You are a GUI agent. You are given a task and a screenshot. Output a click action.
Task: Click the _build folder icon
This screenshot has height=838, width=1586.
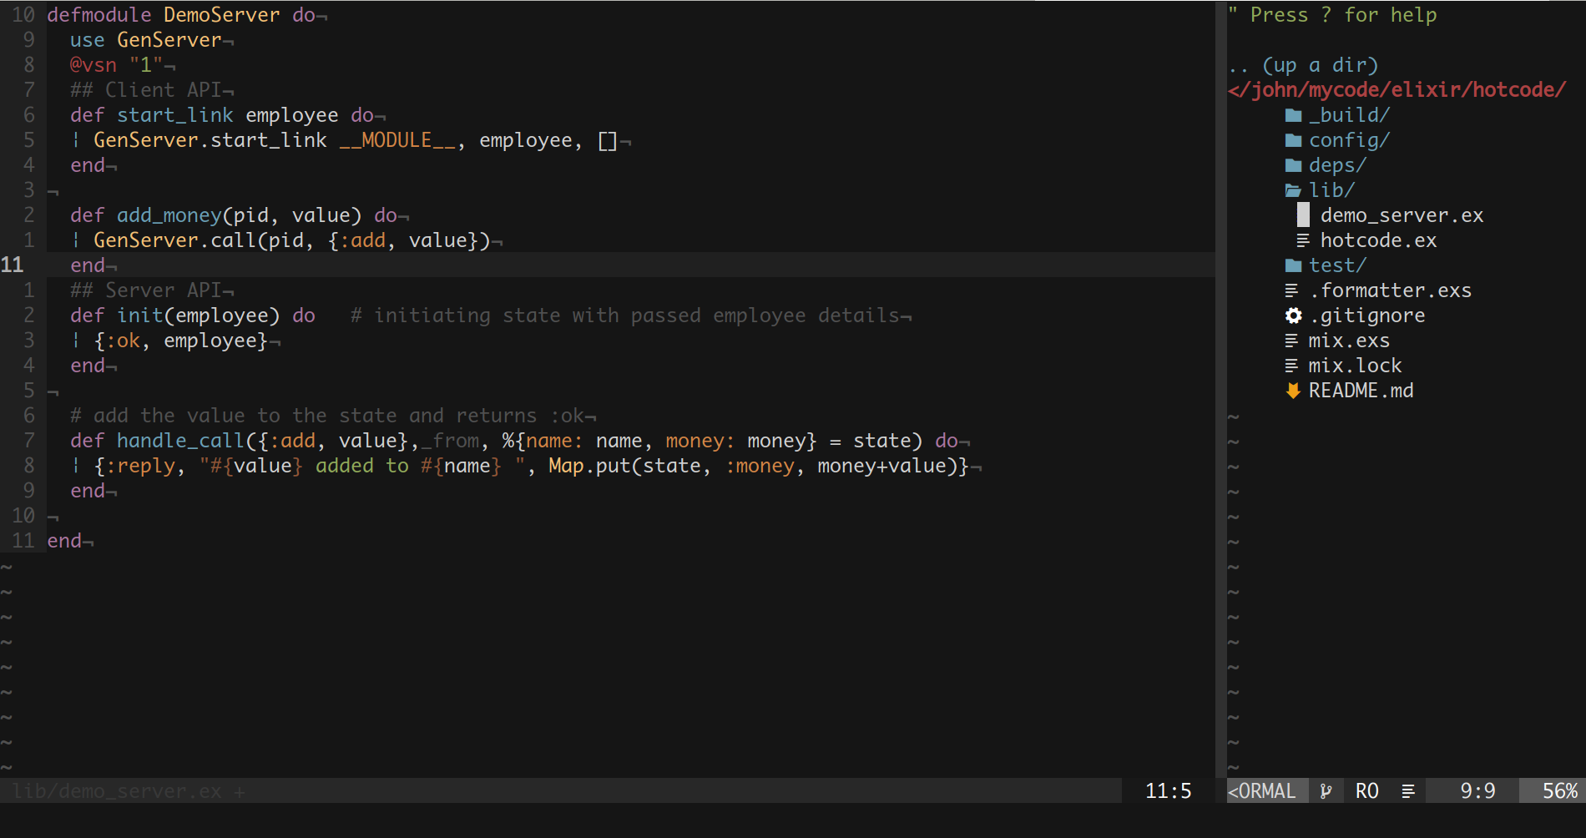(x=1293, y=115)
